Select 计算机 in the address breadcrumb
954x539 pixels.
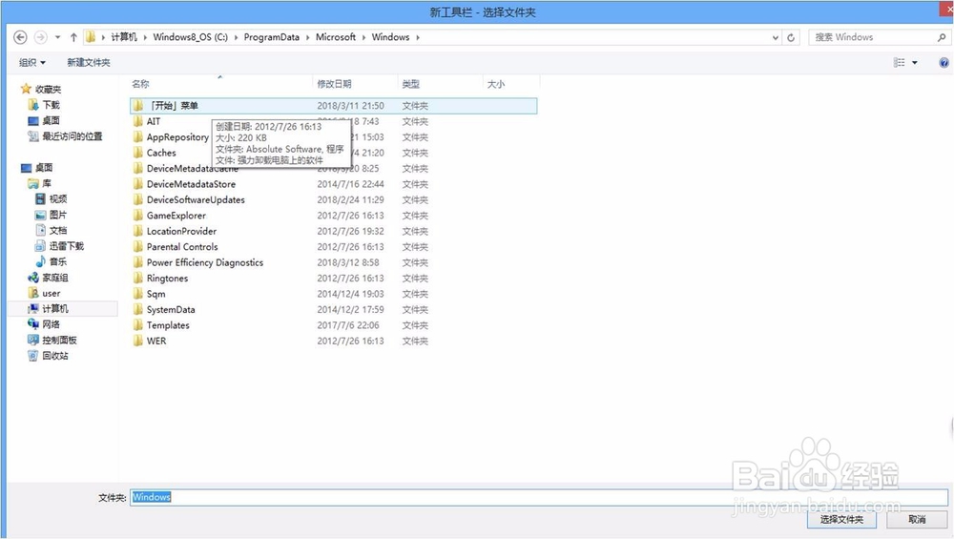pyautogui.click(x=124, y=37)
